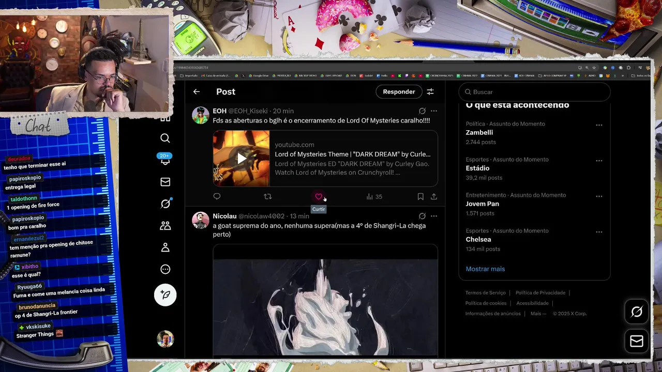The image size is (662, 372).
Task: Open the floating Grok button at bottom right
Action: point(637,312)
